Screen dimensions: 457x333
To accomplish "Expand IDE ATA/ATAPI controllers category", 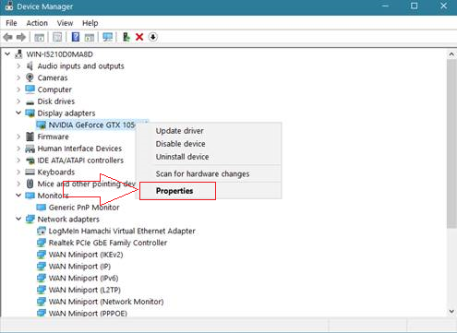I will (18, 161).
